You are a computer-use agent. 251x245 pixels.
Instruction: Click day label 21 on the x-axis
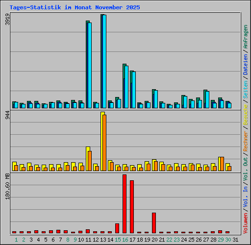coord(162,240)
